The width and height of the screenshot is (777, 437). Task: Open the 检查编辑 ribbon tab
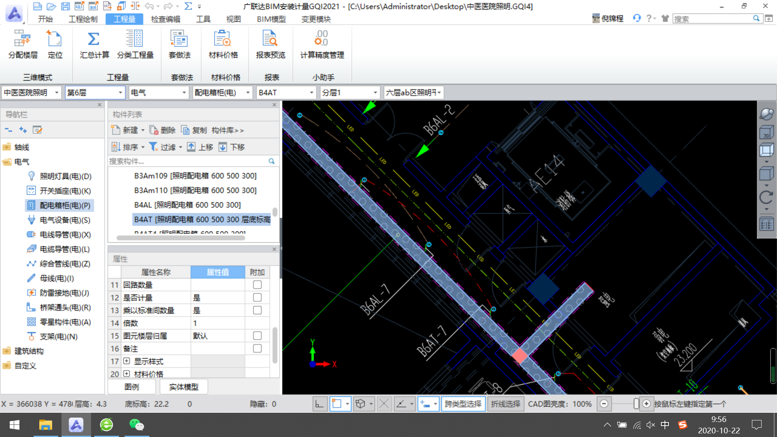point(166,19)
